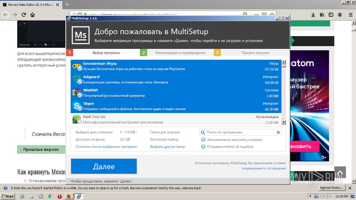Clear the program search with X

pos(278,132)
